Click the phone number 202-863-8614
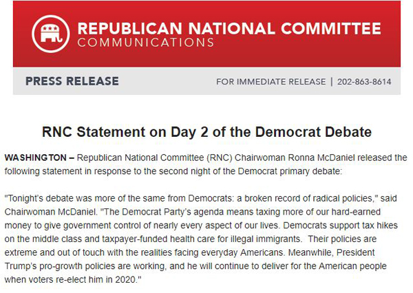413x293 pixels. [x=364, y=82]
